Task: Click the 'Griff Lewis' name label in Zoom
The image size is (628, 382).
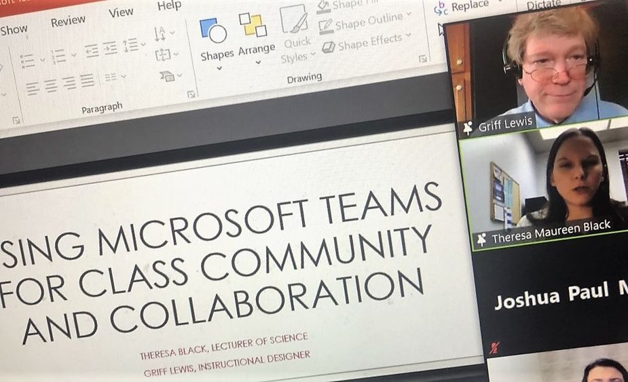Action: click(505, 123)
